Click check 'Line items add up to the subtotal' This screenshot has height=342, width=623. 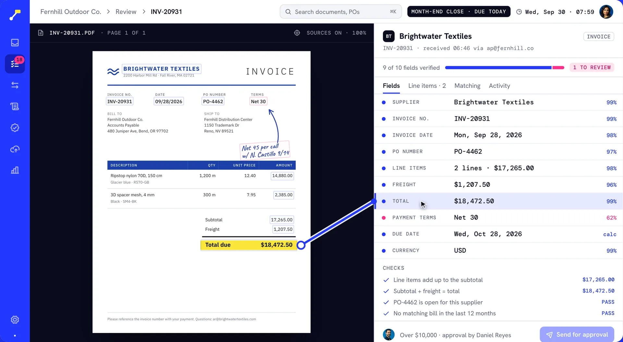tap(499, 280)
